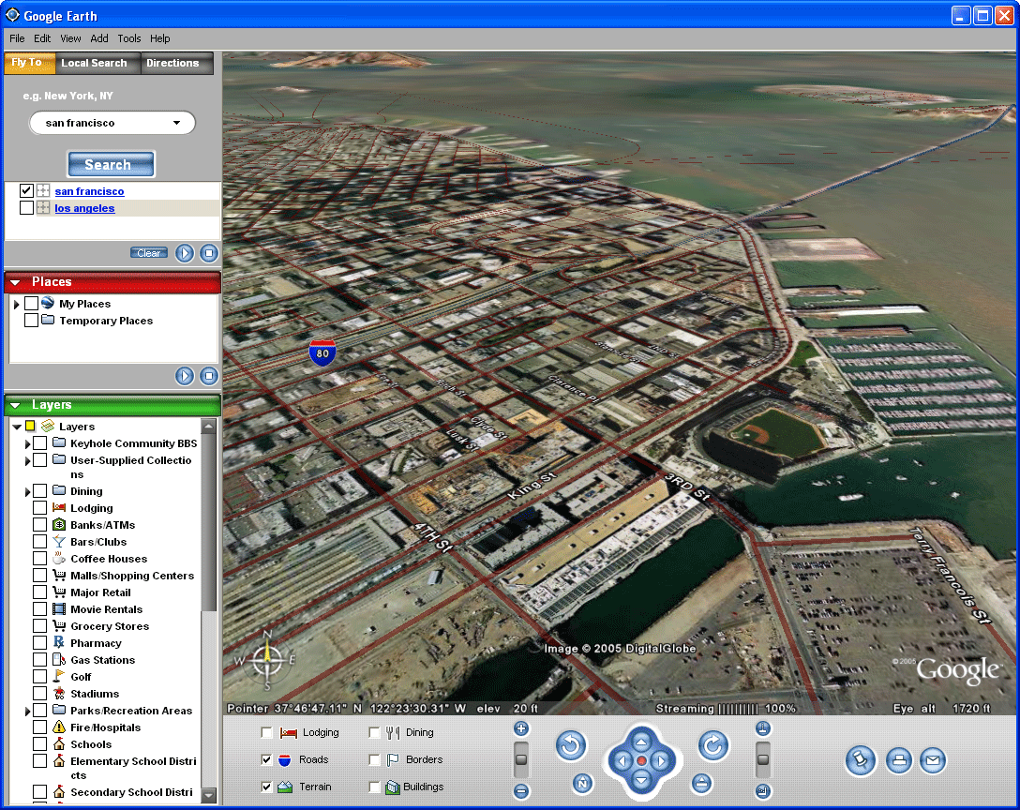This screenshot has width=1020, height=810.
Task: Expand the My Places folder
Action: pyautogui.click(x=16, y=305)
